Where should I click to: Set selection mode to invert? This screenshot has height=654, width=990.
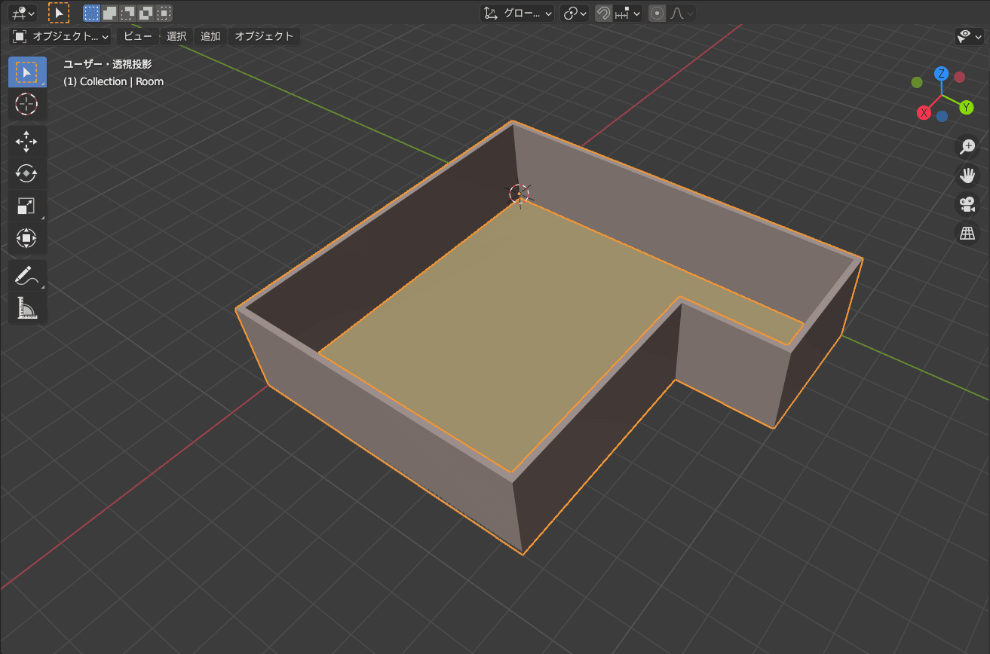146,13
